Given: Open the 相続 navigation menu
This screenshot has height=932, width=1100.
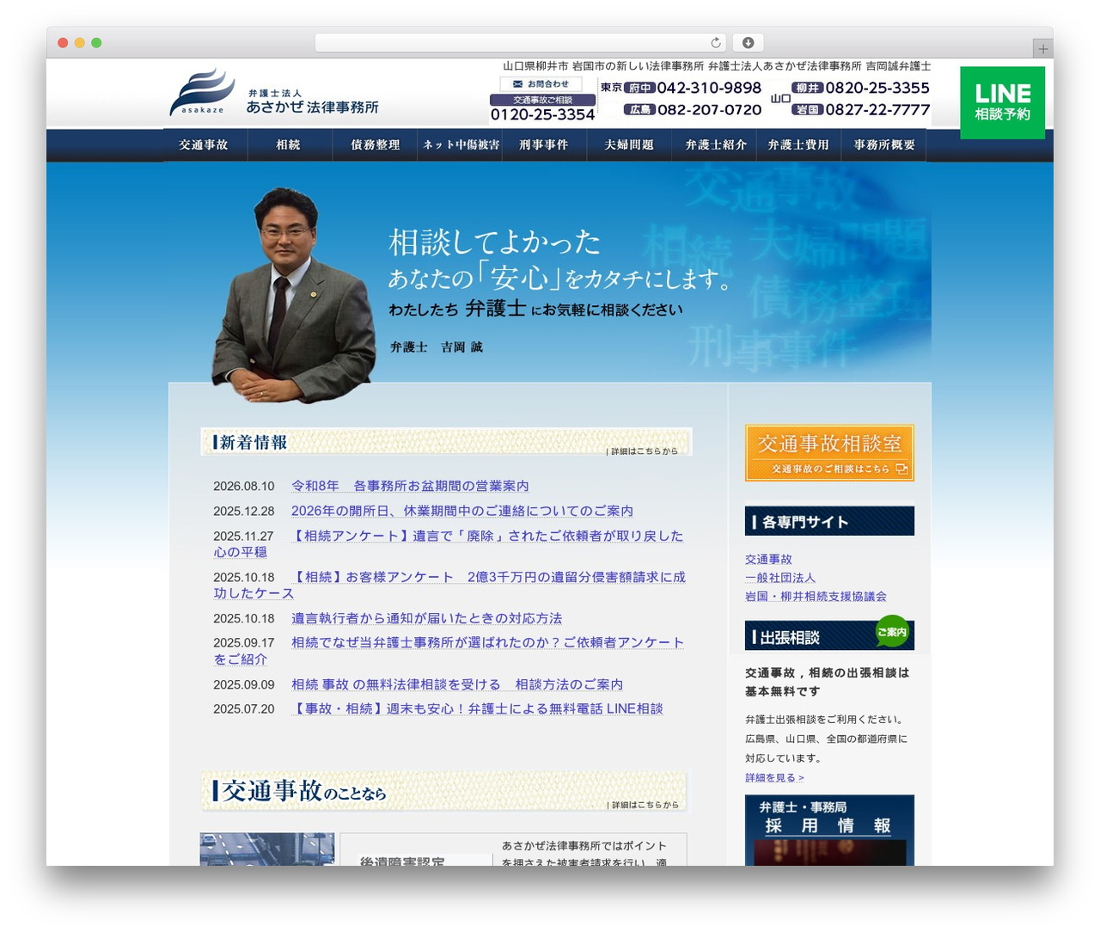Looking at the screenshot, I should point(289,145).
